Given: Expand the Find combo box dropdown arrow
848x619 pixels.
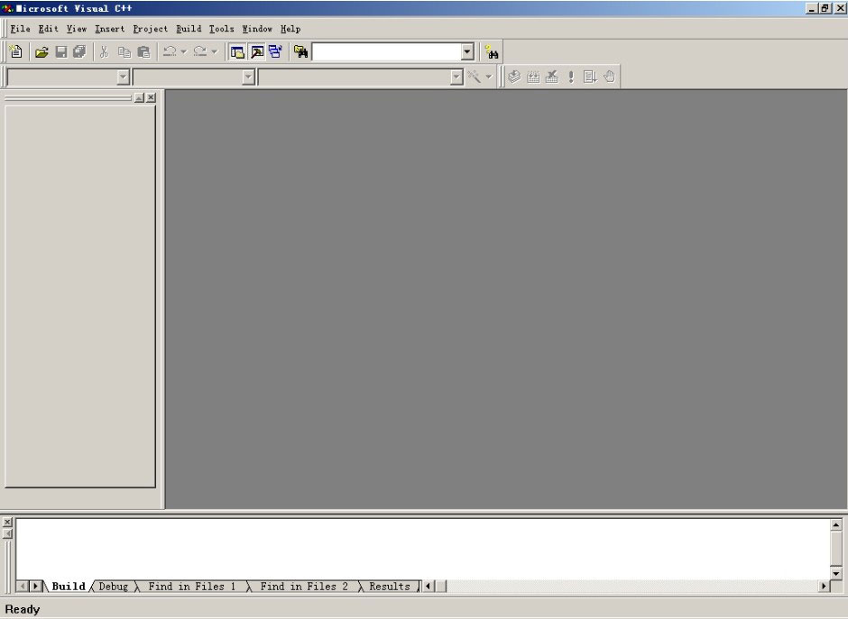Looking at the screenshot, I should [467, 52].
